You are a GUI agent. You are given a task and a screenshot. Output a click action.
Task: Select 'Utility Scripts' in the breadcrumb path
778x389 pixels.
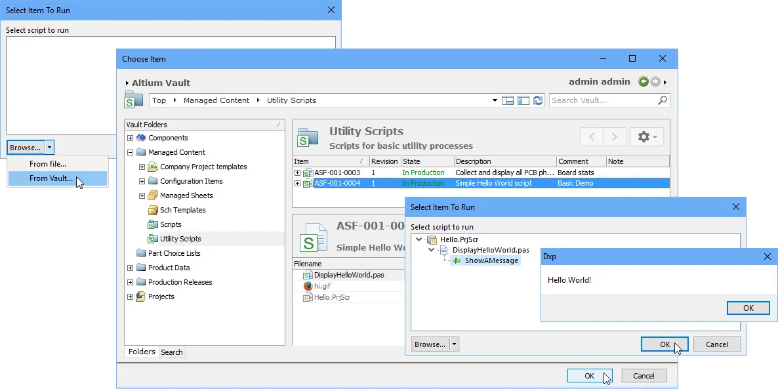coord(291,100)
